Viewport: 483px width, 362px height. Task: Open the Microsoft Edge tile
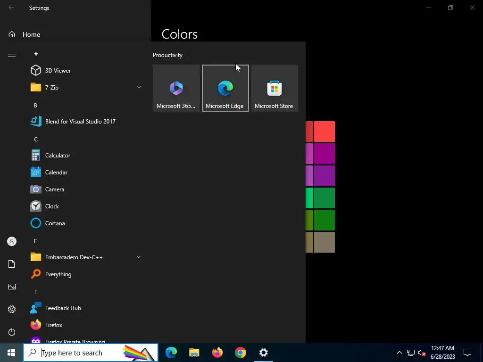(225, 88)
